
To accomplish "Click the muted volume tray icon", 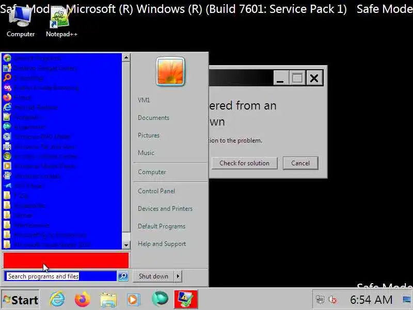I will tap(332, 300).
